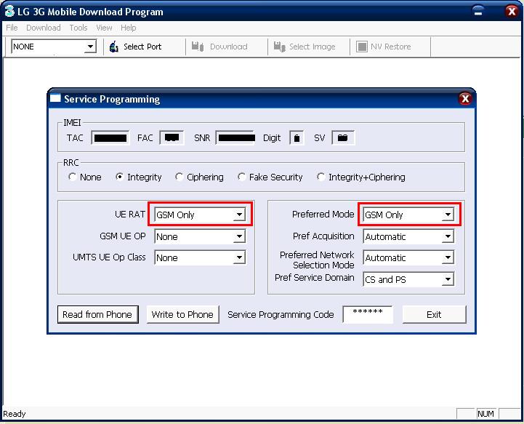524x424 pixels.
Task: Click the Write to Phone button
Action: point(182,314)
